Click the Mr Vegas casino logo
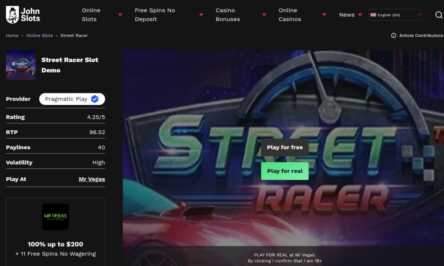The width and height of the screenshot is (444, 266). pos(55,217)
